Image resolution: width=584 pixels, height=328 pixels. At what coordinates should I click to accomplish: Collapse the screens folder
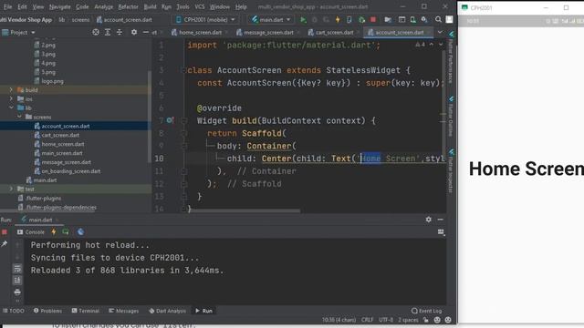(19, 117)
